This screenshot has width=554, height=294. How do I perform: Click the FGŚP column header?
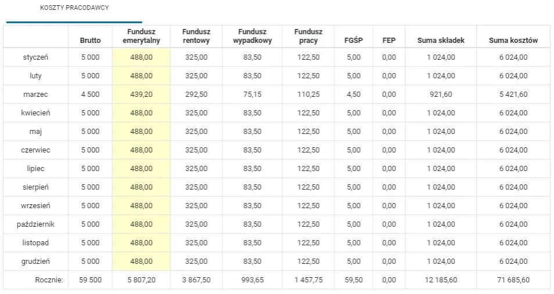pos(353,41)
